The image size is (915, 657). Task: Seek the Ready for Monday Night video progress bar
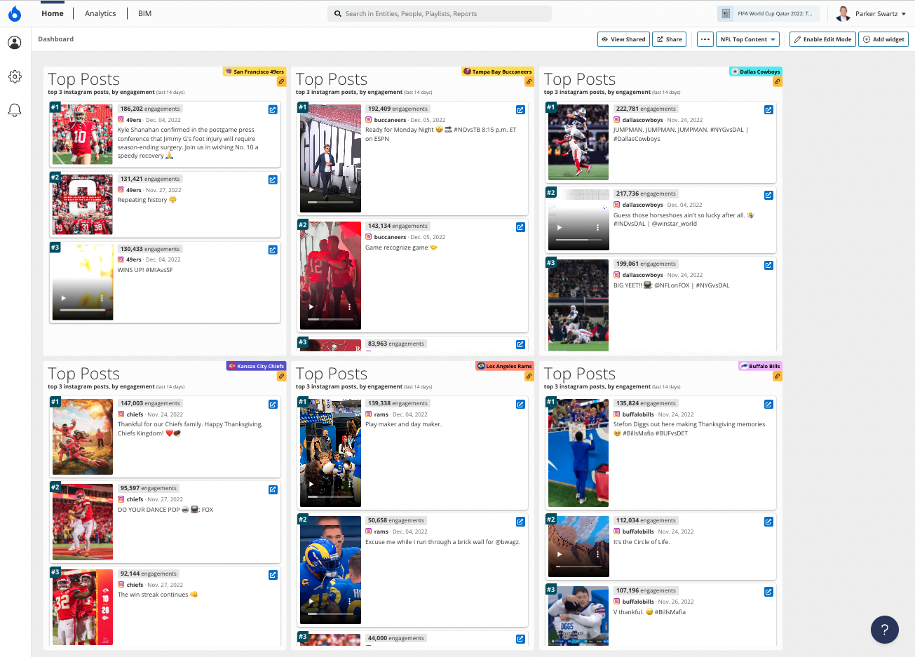[330, 201]
